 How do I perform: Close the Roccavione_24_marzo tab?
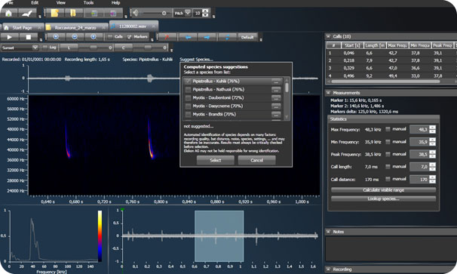click(x=104, y=28)
